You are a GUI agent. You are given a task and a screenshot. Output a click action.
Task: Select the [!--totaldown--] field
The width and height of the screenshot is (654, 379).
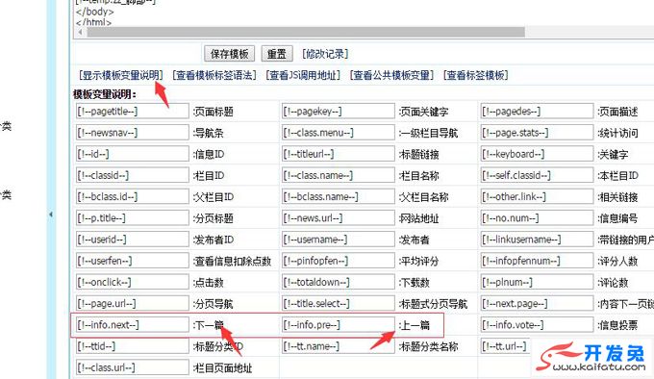339,282
